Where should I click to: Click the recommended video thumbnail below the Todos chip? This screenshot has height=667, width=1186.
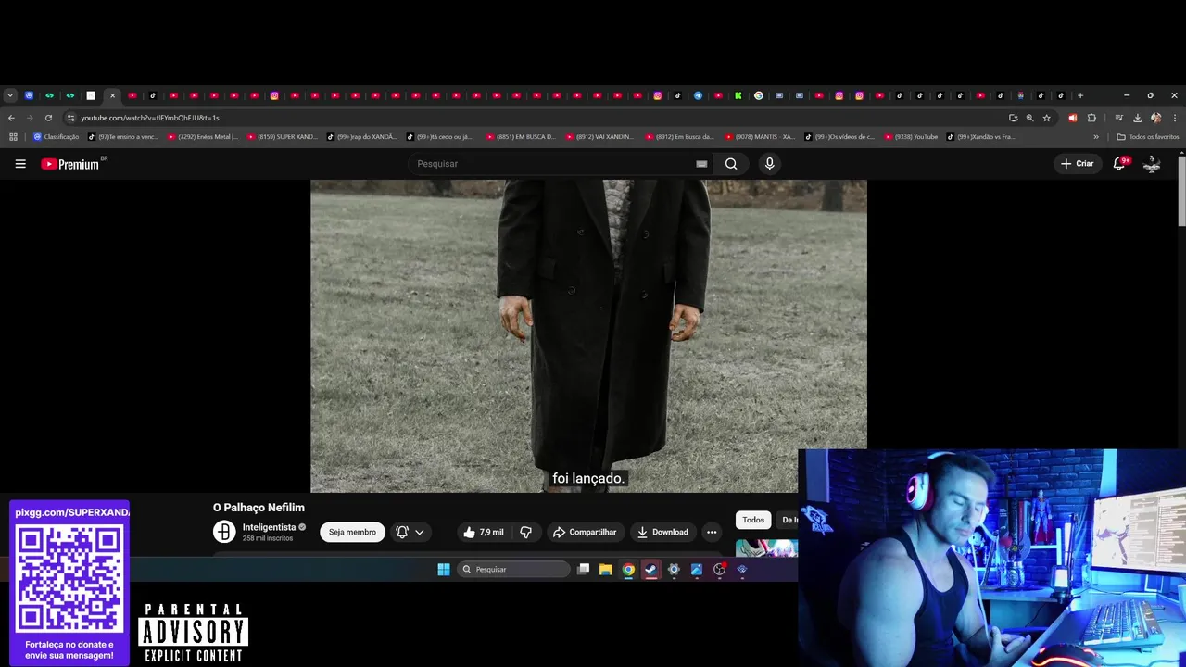click(766, 548)
